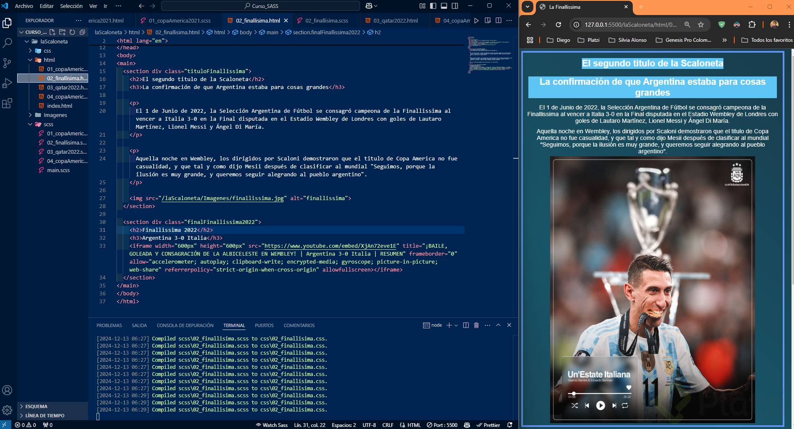This screenshot has height=429, width=794.
Task: Collapse the scss folder in the Explorer
Action: (30, 124)
